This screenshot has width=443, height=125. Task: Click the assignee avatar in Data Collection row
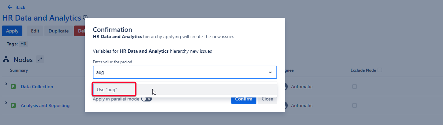286,87
